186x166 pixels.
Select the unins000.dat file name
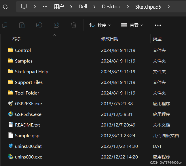tap(28, 146)
